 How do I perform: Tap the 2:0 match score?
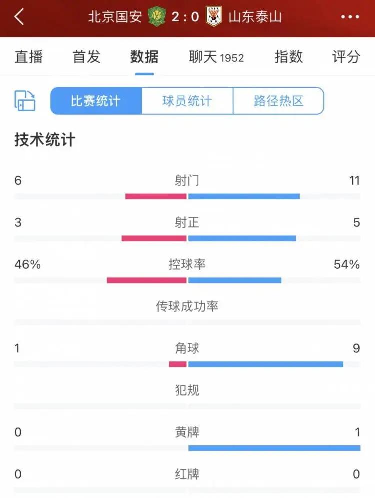pos(185,17)
